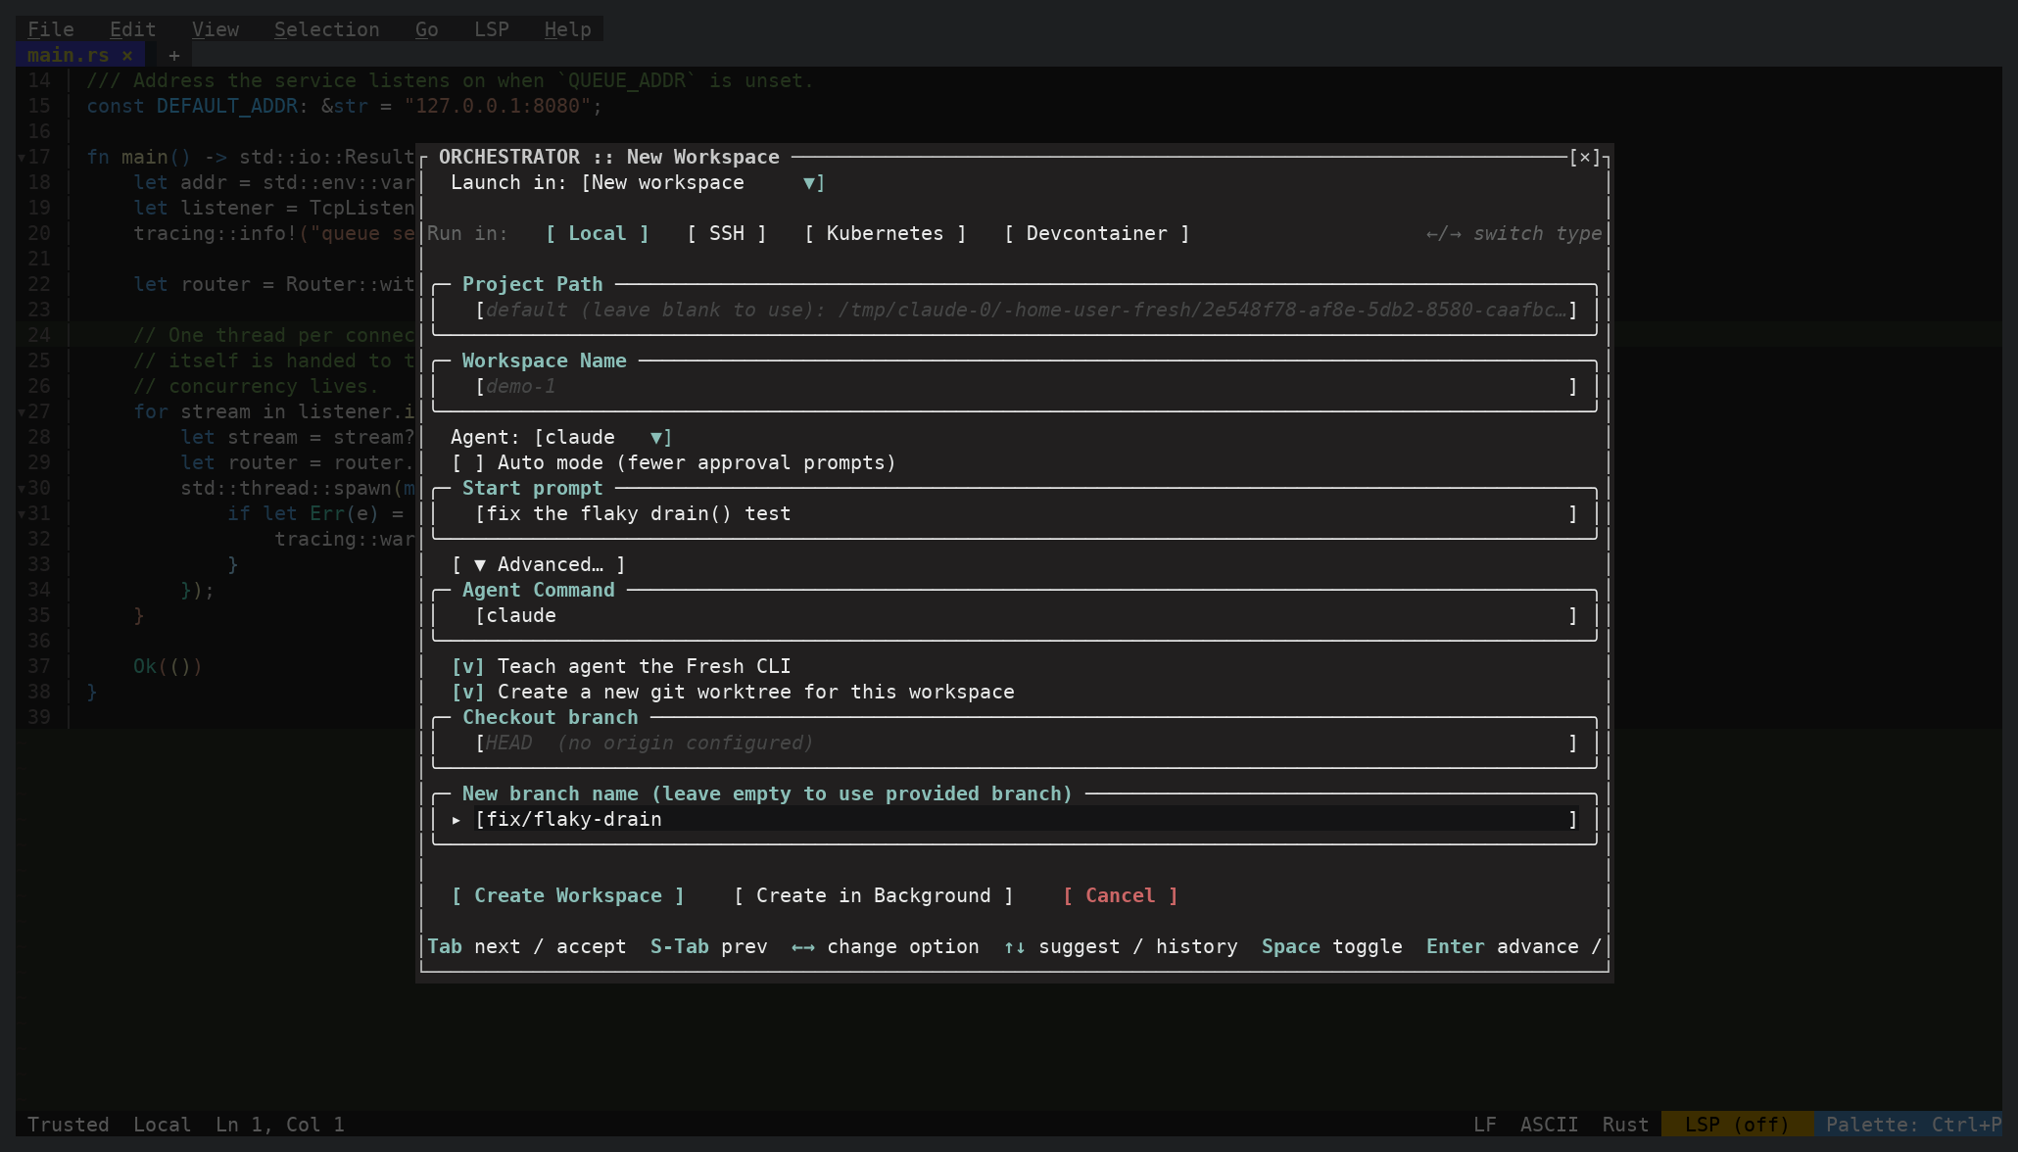The image size is (2018, 1152).
Task: Change ASCII encoding in status bar
Action: point(1549,1125)
